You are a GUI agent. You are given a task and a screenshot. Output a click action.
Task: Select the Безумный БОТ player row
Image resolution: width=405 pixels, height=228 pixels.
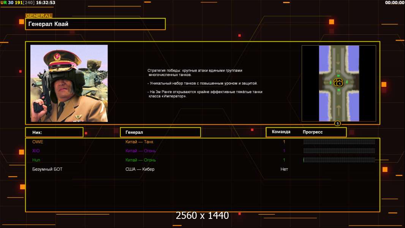[47, 169]
